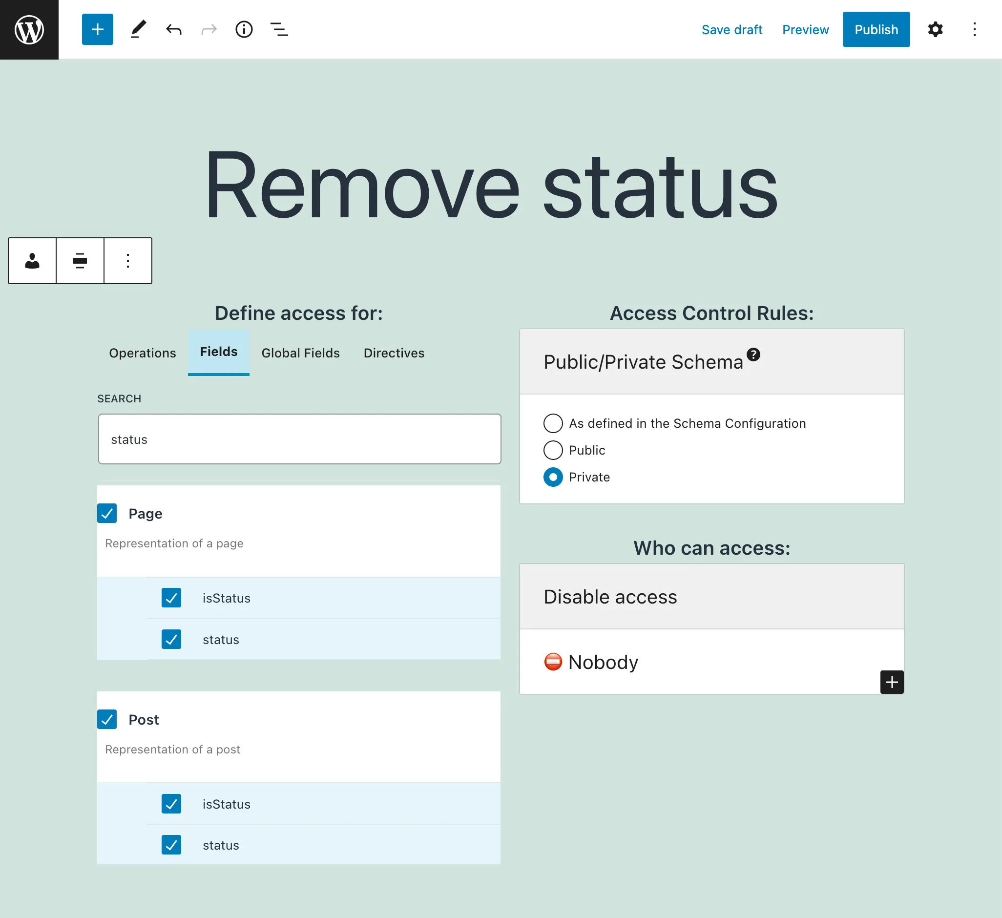
Task: Switch to the Fields tab
Action: [219, 352]
